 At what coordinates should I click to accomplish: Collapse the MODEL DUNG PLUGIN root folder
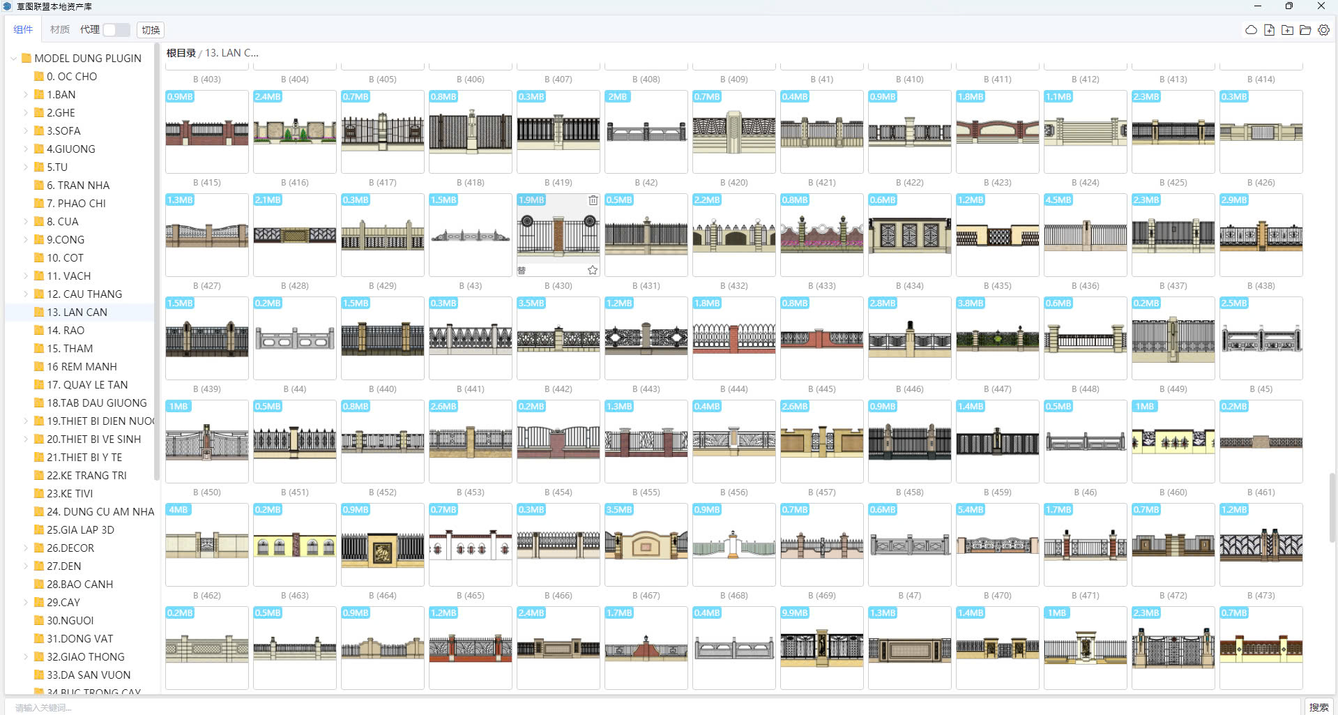13,59
